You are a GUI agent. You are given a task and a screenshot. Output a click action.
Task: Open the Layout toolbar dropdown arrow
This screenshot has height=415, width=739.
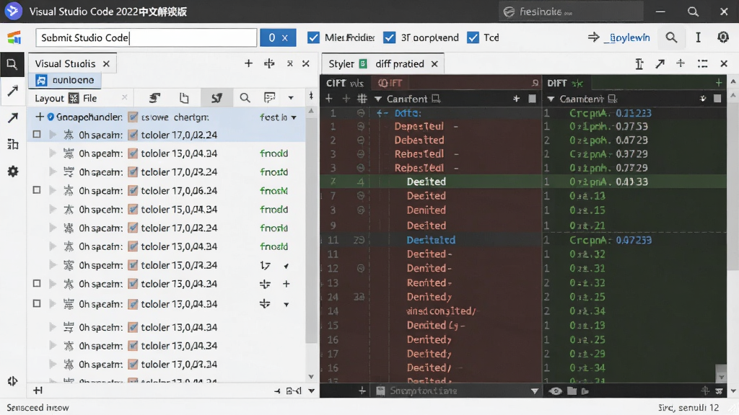291,98
